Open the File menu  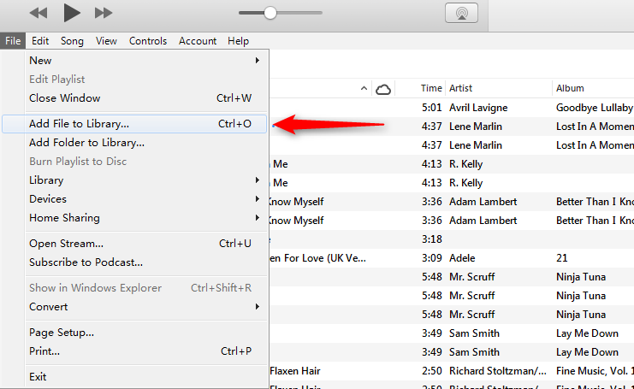tap(13, 41)
